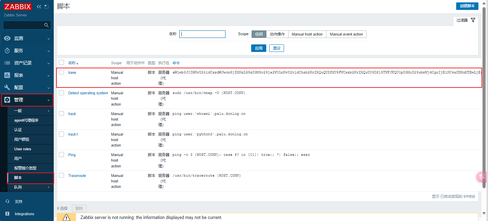
Task: Open the base script link
Action: pyautogui.click(x=72, y=72)
